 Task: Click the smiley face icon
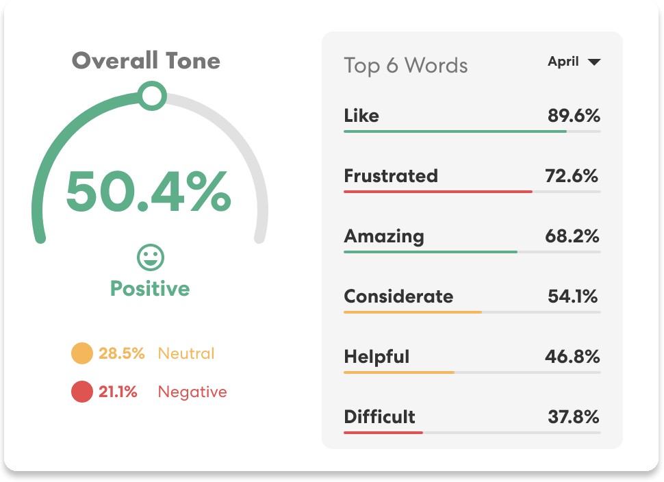click(151, 258)
